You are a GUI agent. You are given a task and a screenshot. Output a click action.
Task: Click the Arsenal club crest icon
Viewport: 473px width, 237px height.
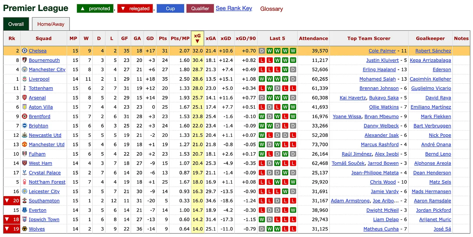[24, 98]
